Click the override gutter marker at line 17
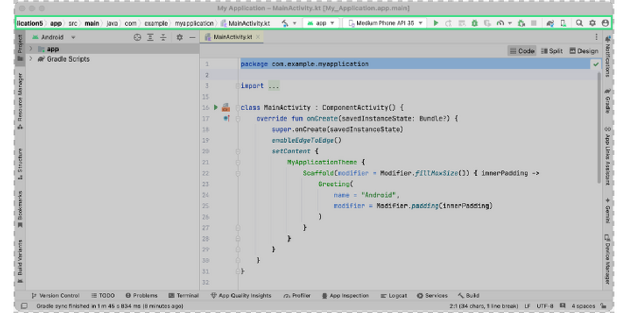 (x=226, y=118)
